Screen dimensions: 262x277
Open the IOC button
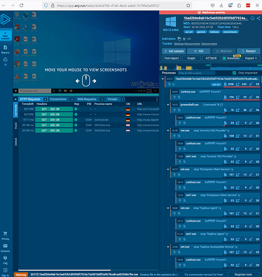(x=199, y=51)
